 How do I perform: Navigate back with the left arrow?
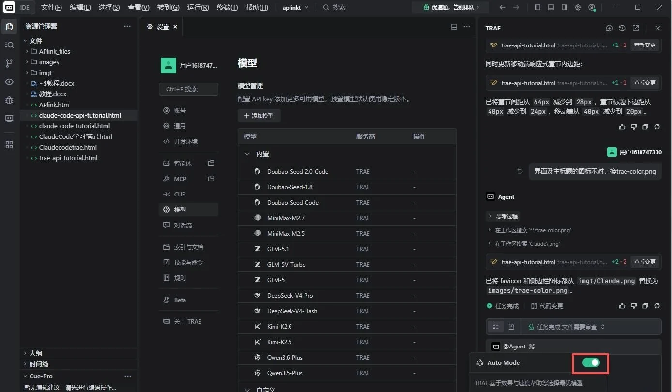[503, 7]
